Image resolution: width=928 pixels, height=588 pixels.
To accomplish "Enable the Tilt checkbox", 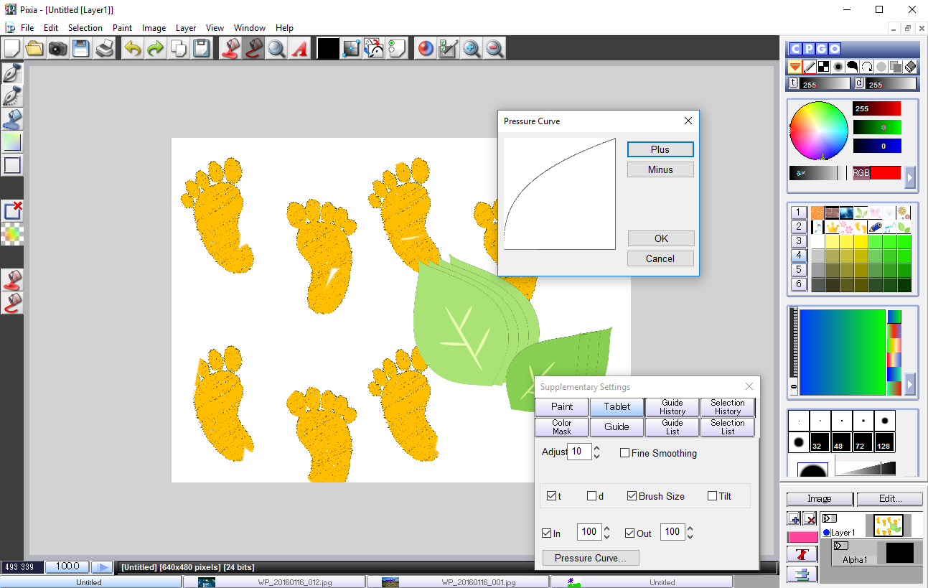I will pyautogui.click(x=712, y=496).
